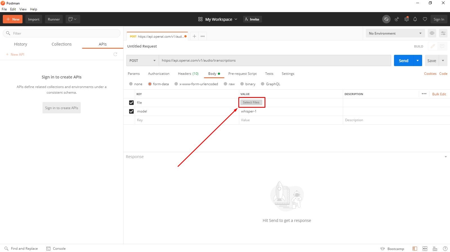The height and width of the screenshot is (252, 450).
Task: Expand the No Environment dropdown
Action: 395,33
